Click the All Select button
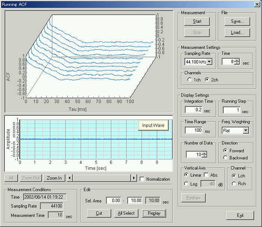The width and height of the screenshot is (262, 227). coord(127,213)
